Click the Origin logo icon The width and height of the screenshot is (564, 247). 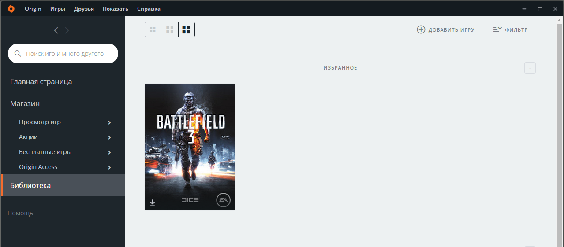[11, 9]
